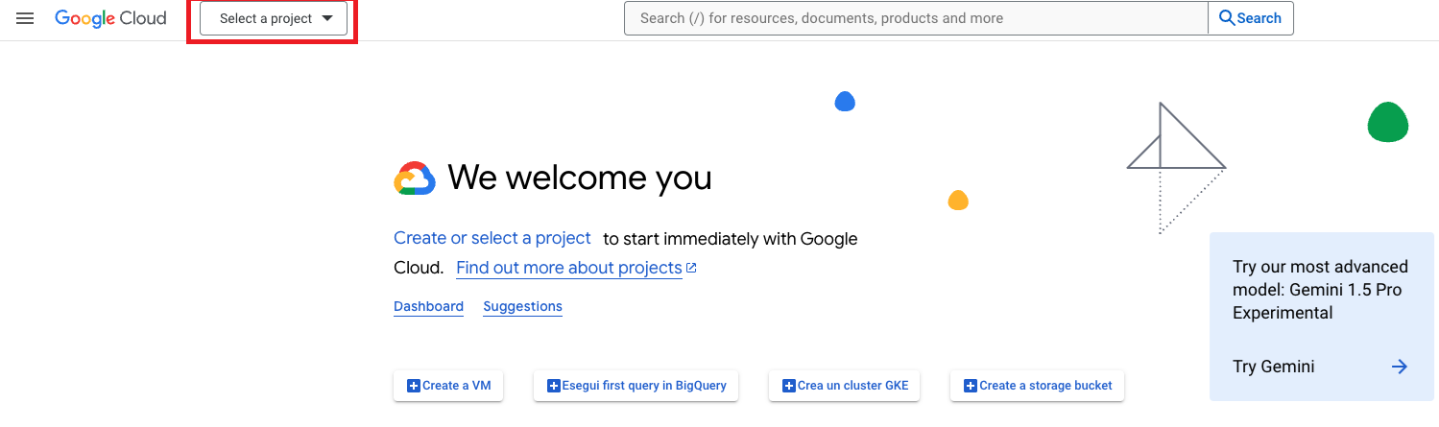Focus the resource search field
Image resolution: width=1439 pixels, height=427 pixels.
tap(916, 18)
